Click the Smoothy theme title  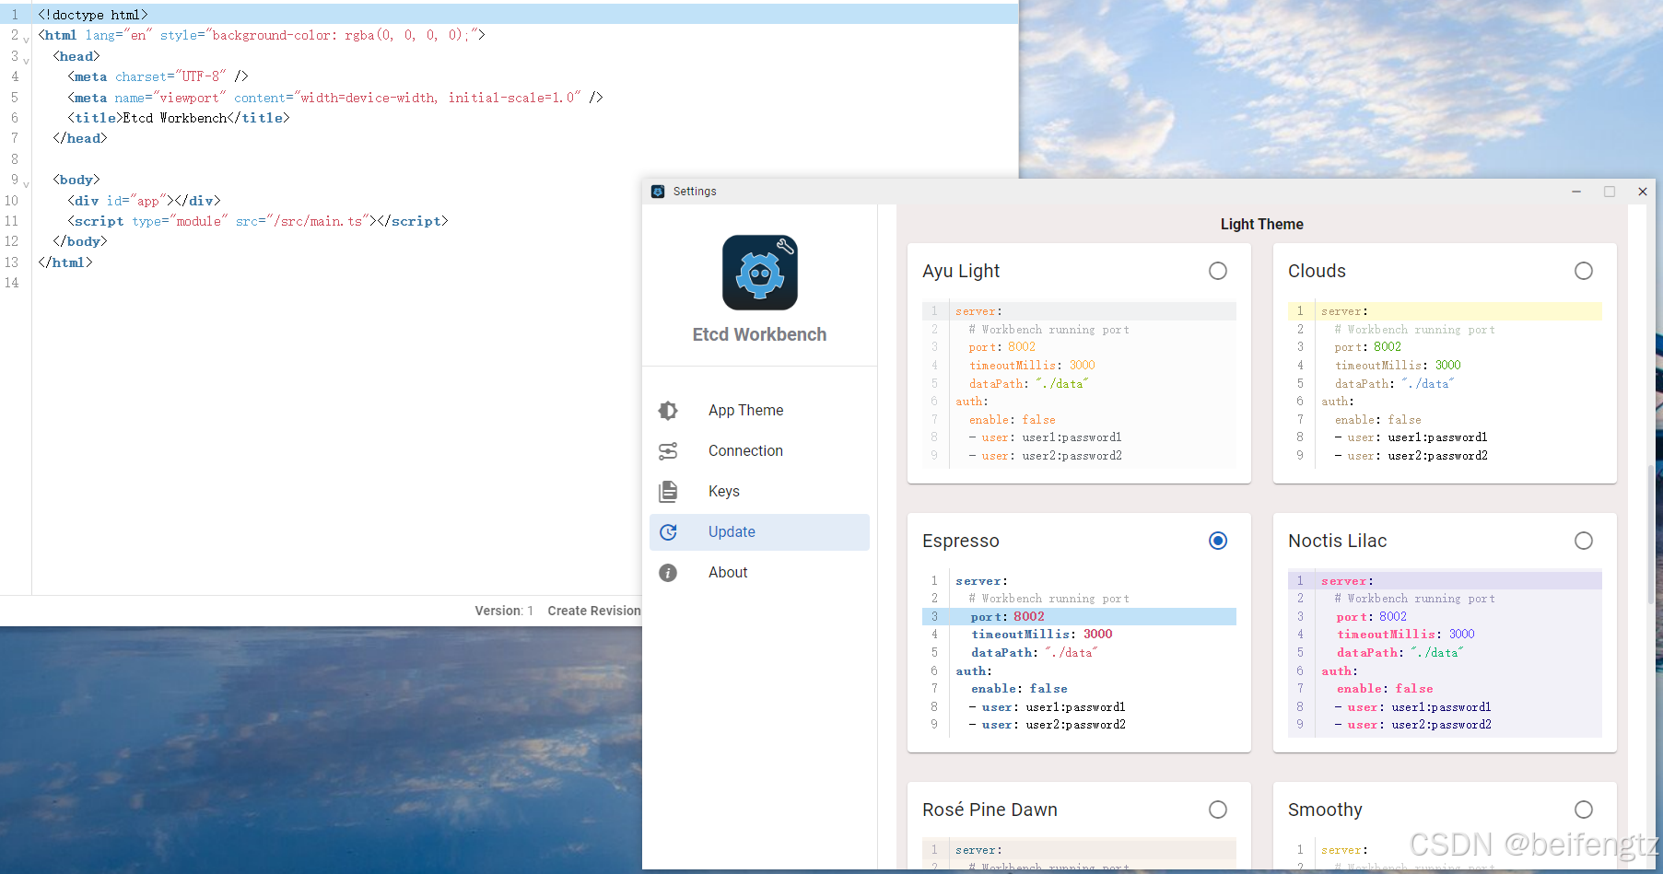[x=1325, y=810]
